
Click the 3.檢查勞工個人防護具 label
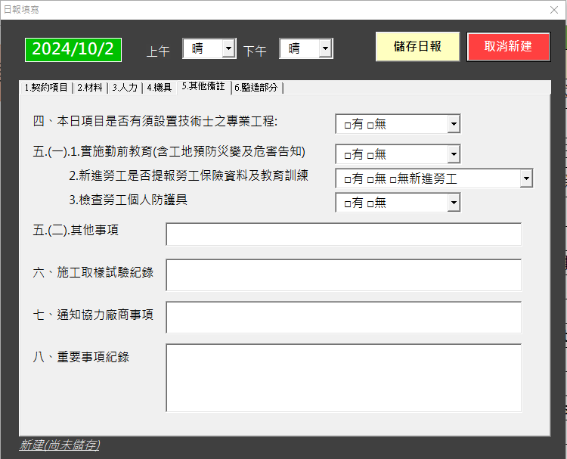click(128, 200)
